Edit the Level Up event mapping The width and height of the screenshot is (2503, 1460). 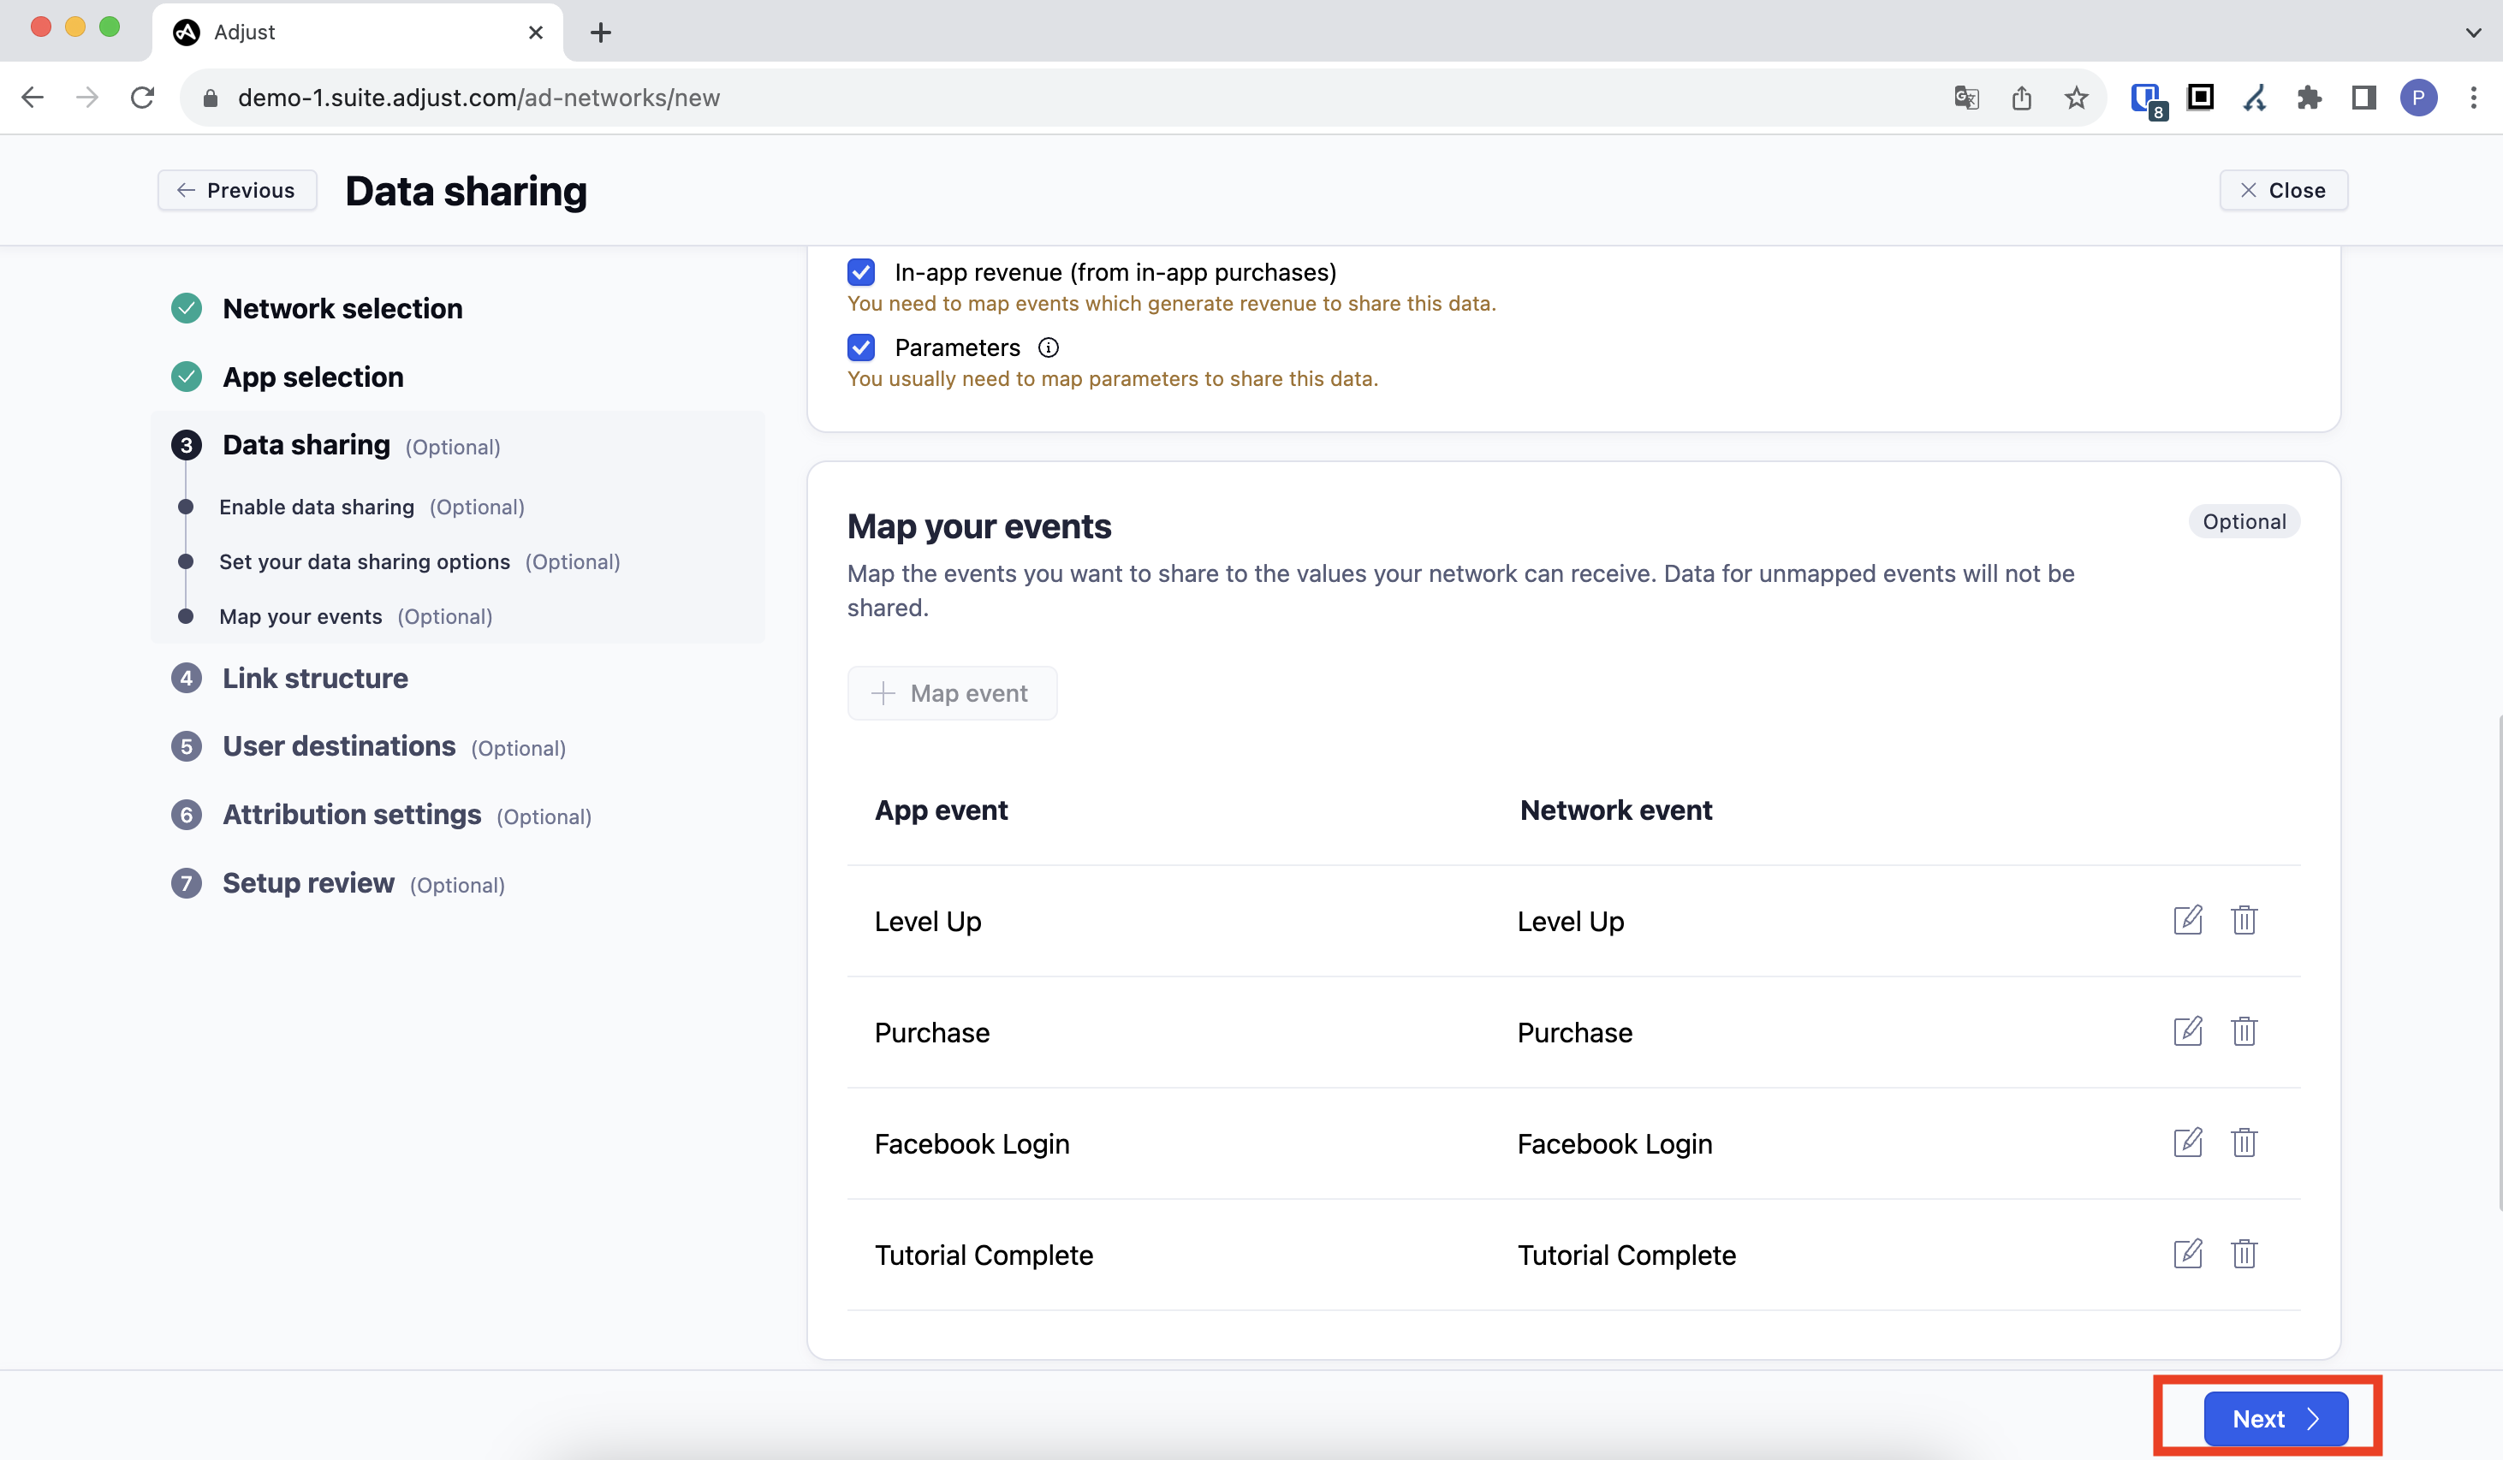(x=2187, y=920)
